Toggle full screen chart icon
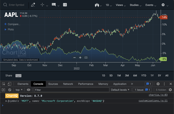Viewport: 174px width, 114px height. (86, 58)
